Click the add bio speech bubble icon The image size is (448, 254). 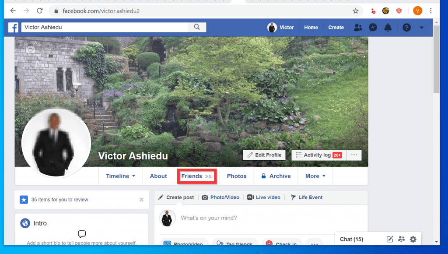pyautogui.click(x=82, y=234)
